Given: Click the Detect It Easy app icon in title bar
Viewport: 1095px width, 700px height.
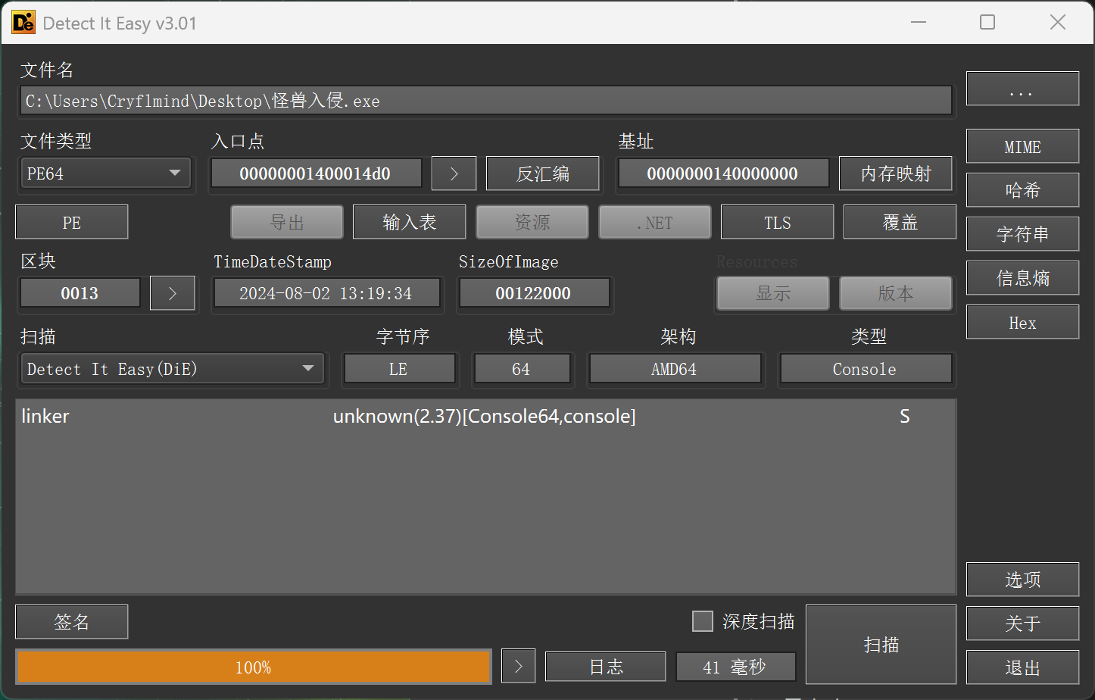Looking at the screenshot, I should click(x=23, y=23).
